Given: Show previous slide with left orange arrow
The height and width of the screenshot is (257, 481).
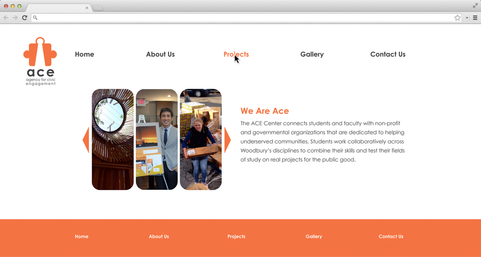Looking at the screenshot, I should point(86,140).
